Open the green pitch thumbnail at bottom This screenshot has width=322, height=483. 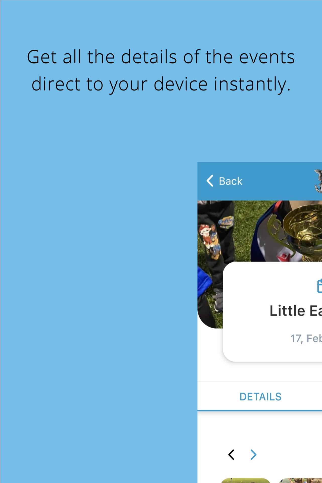click(245, 480)
